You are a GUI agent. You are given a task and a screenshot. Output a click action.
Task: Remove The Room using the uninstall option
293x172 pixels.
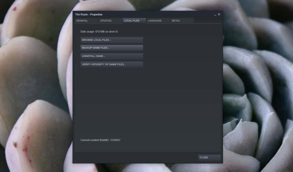click(x=112, y=56)
